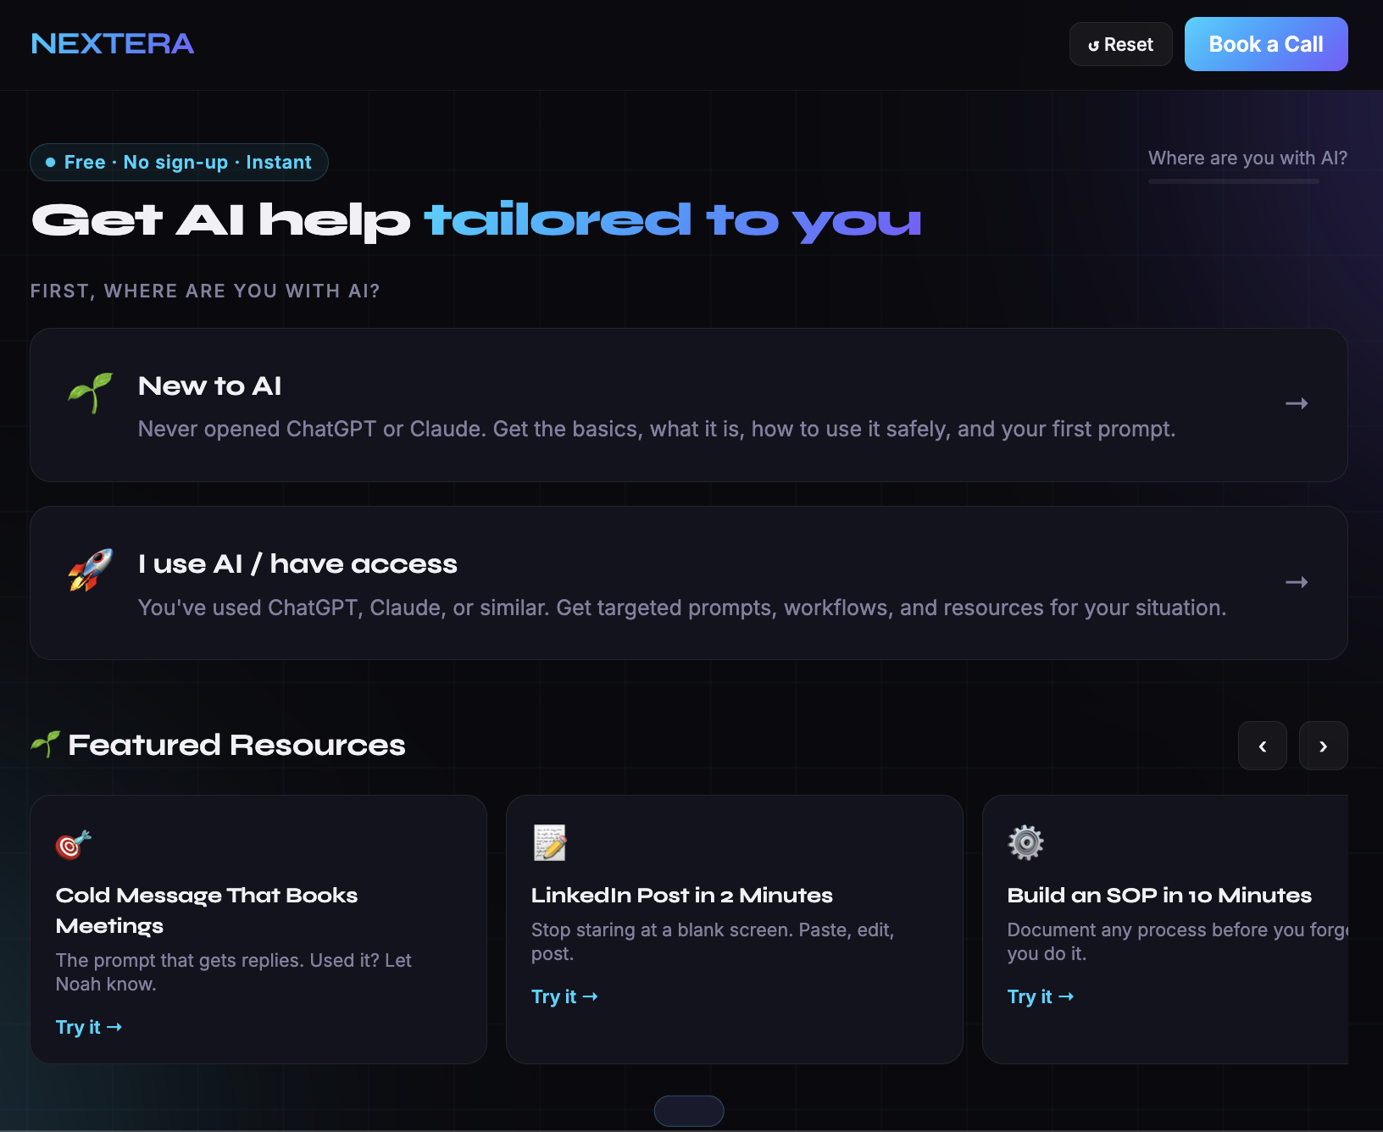
Task: Click the memo icon on LinkedIn Post card
Action: (x=548, y=841)
